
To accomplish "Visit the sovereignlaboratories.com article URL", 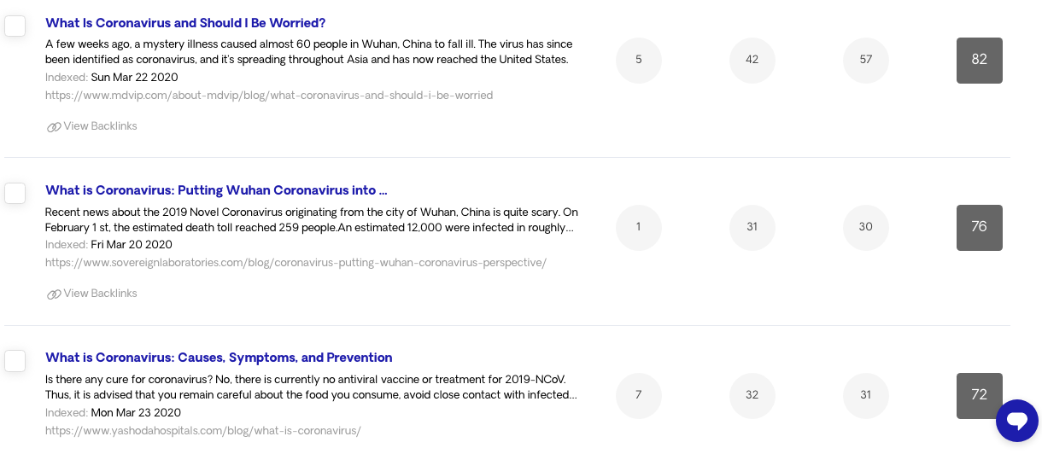I will [x=296, y=263].
